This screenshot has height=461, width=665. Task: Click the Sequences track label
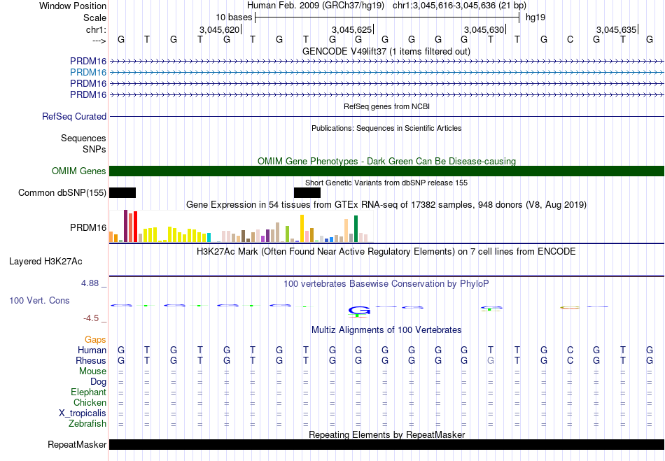83,138
